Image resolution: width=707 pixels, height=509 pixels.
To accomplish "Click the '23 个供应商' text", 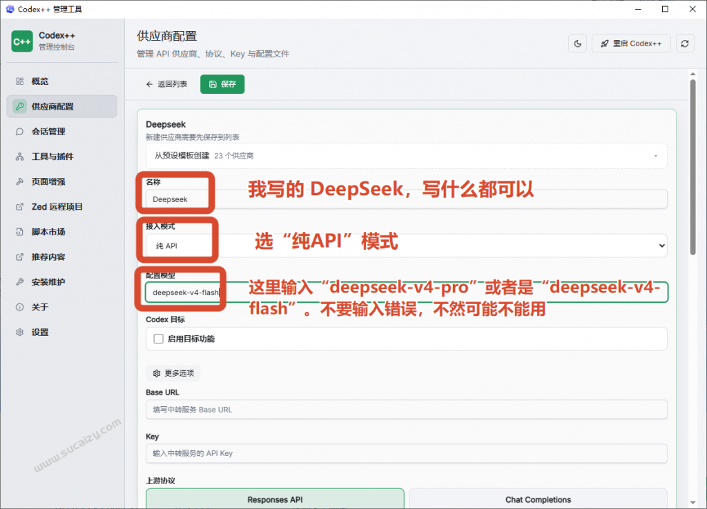I will click(233, 156).
